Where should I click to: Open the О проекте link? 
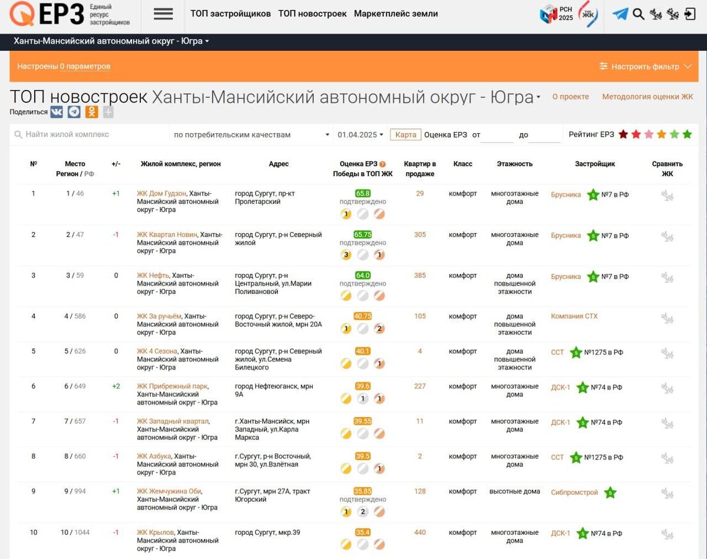tap(570, 97)
